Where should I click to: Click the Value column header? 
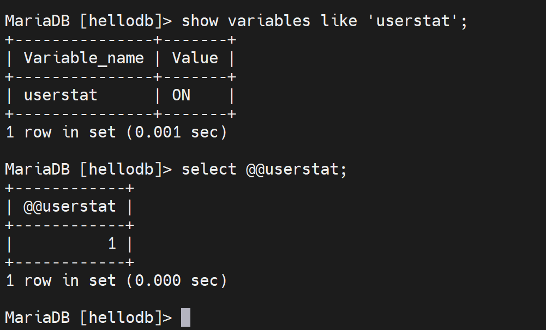click(195, 58)
